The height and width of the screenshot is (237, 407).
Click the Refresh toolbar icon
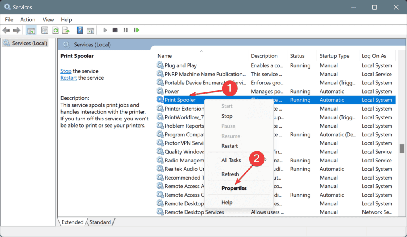[55, 30]
